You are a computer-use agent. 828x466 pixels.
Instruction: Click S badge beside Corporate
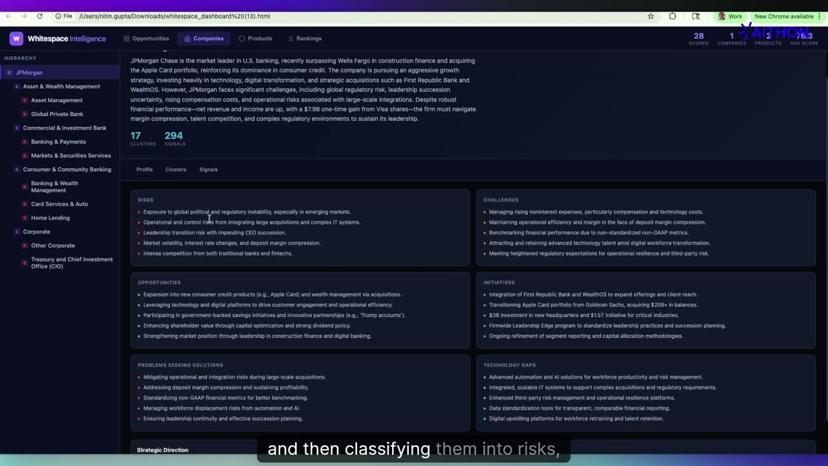[x=17, y=232]
